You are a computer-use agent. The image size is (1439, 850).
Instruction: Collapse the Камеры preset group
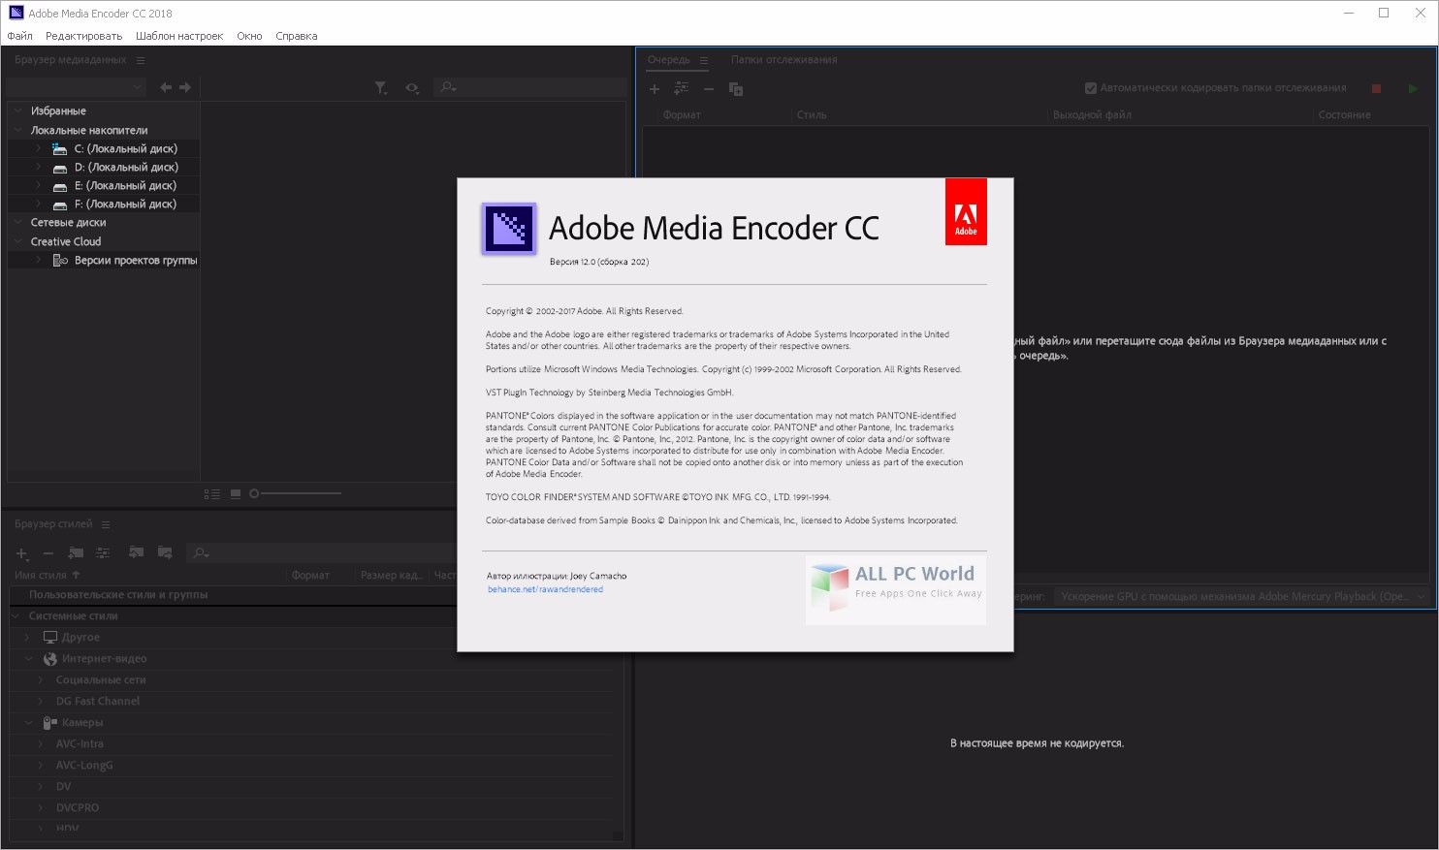(x=28, y=722)
